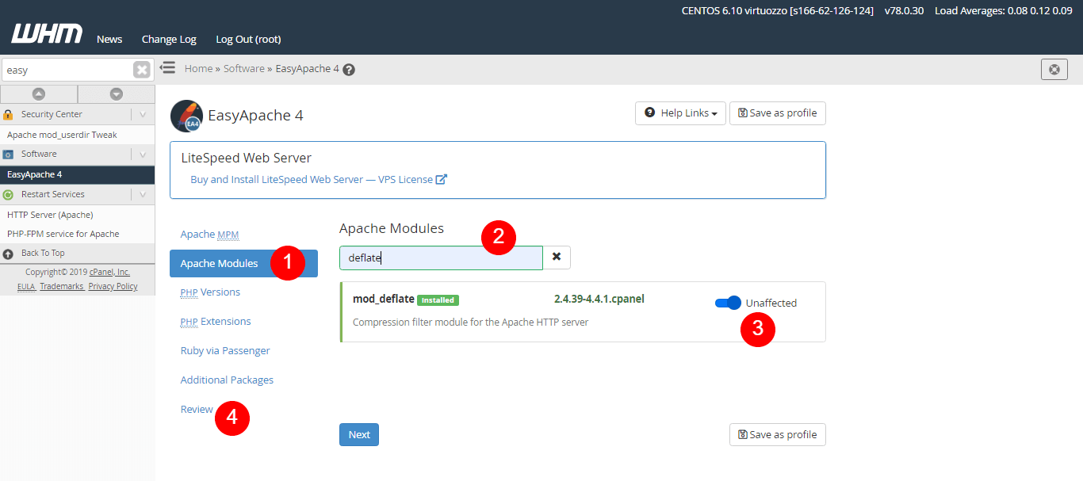Click the sidebar scroll-up arrow icon
This screenshot has width=1083, height=481.
39,94
